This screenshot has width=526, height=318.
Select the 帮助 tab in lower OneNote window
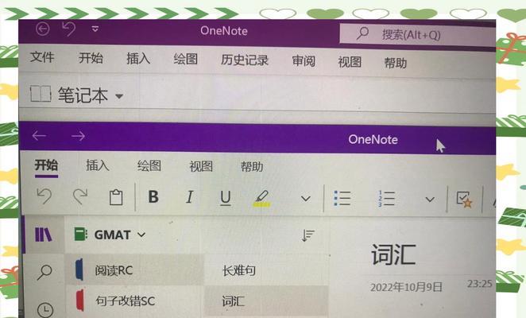(x=252, y=167)
